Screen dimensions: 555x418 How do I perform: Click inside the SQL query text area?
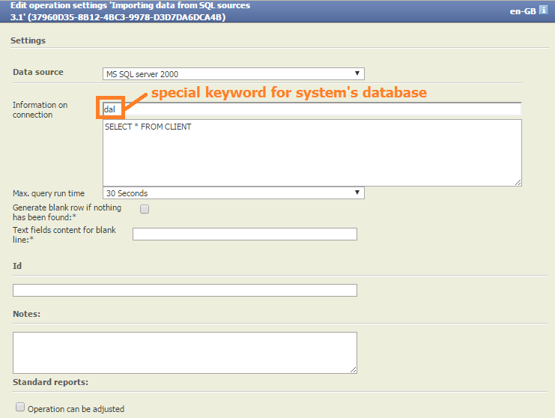pos(312,153)
